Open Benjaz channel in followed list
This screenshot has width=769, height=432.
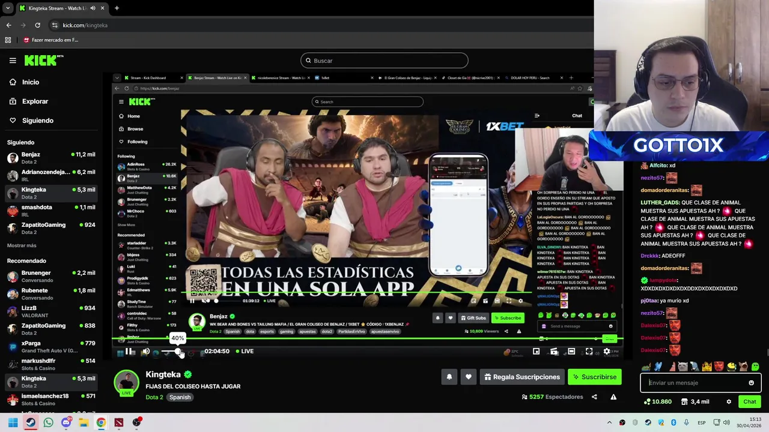pos(50,158)
